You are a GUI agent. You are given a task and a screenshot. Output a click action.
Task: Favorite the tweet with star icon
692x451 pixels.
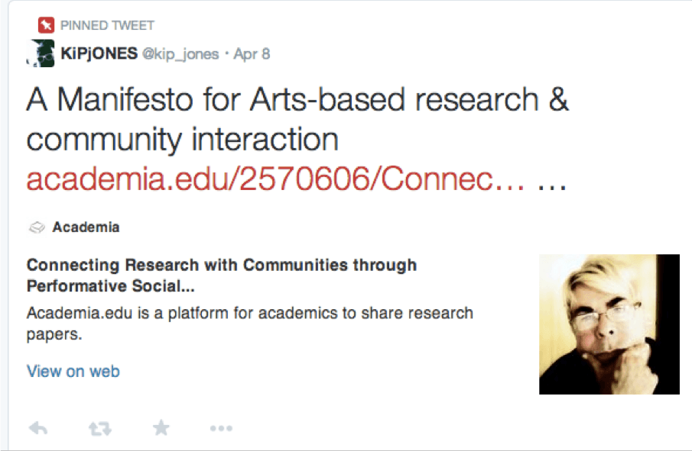coord(161,427)
